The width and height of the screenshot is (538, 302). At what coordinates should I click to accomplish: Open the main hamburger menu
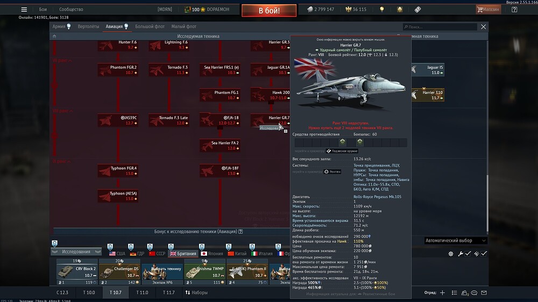(24, 10)
